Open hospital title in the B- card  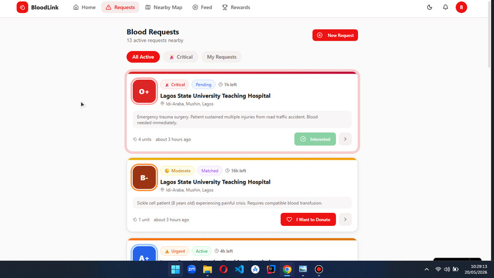click(215, 182)
